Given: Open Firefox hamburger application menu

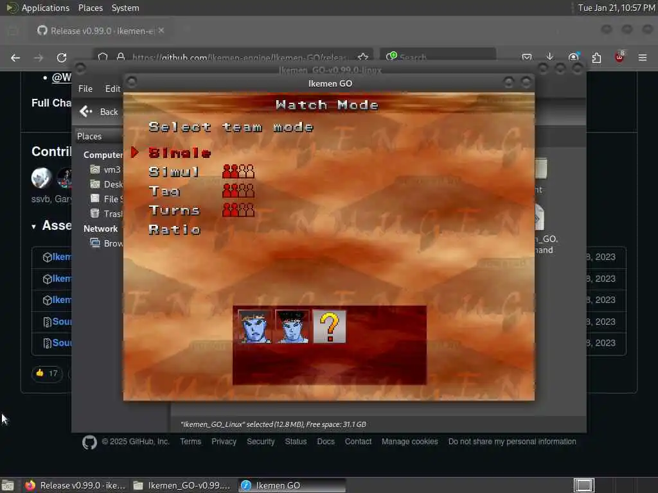Looking at the screenshot, I should (643, 57).
